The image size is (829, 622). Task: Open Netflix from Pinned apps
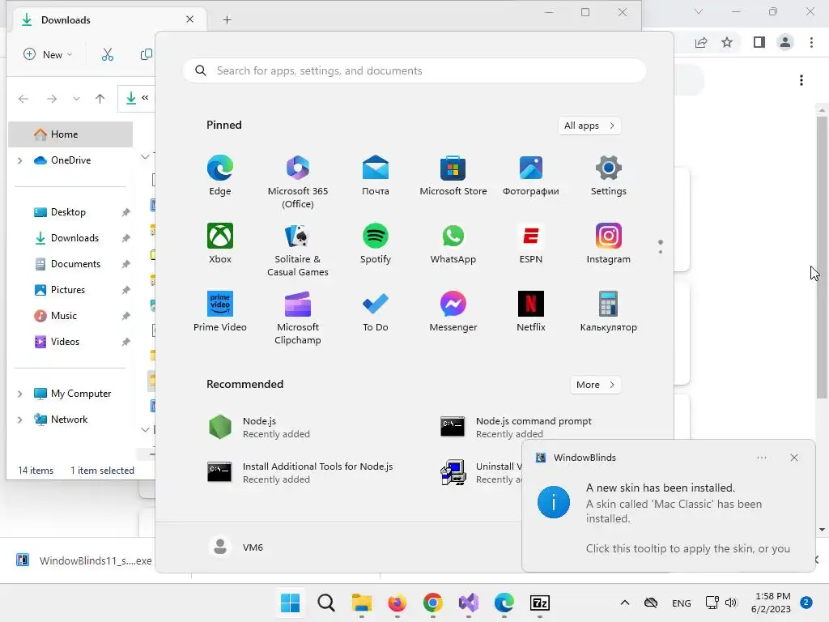point(531,312)
